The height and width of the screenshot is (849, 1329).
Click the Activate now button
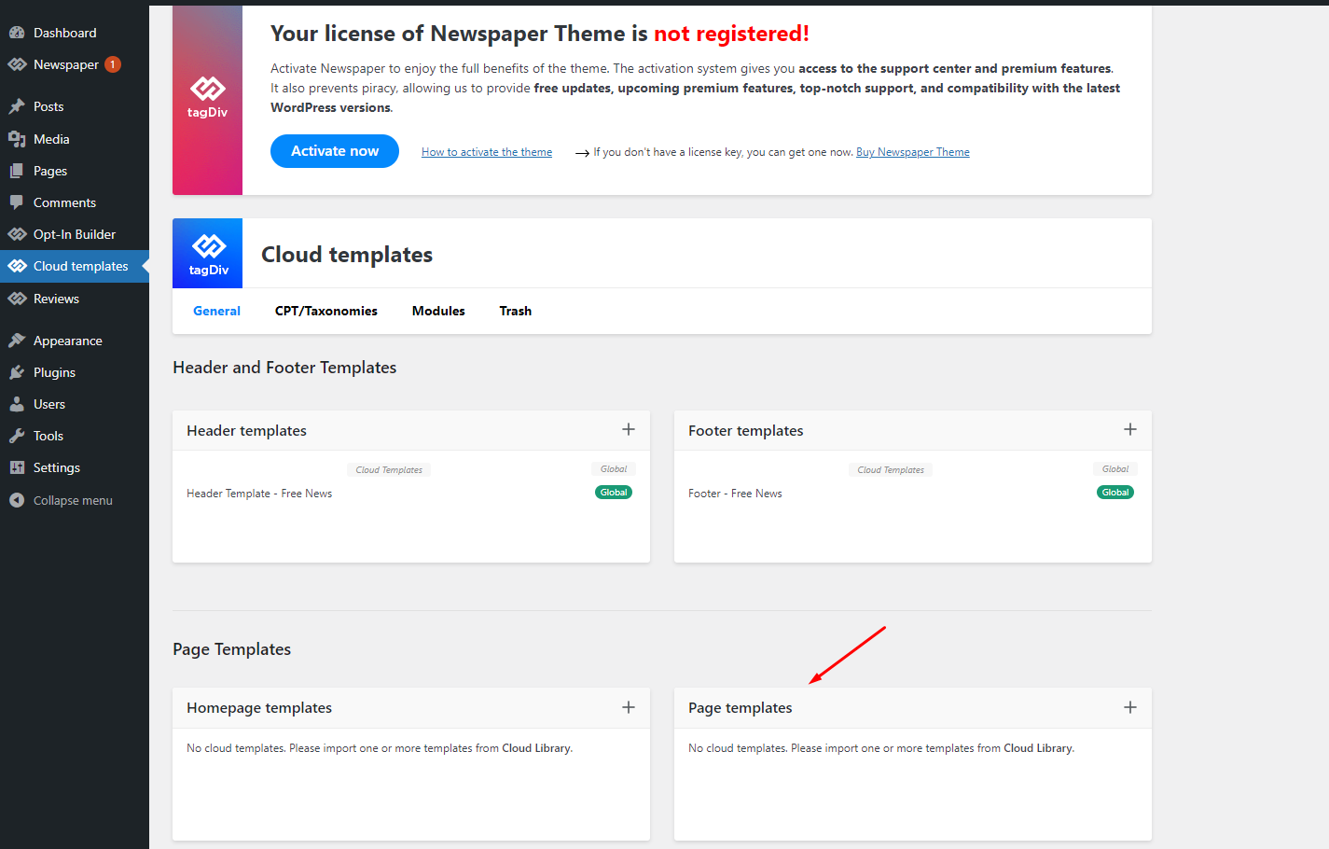click(x=335, y=151)
